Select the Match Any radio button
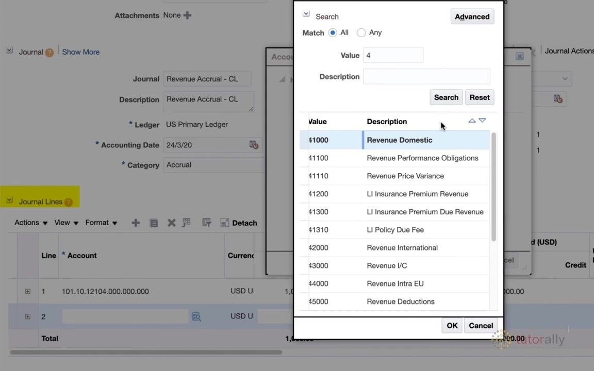Viewport: 594px width, 371px height. 361,32
